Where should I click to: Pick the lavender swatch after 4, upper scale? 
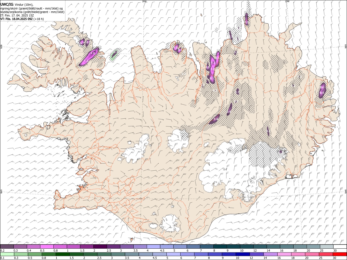click(153, 247)
